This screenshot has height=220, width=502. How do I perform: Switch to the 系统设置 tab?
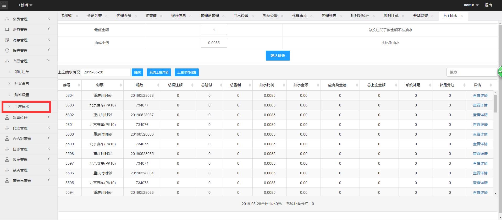click(270, 16)
